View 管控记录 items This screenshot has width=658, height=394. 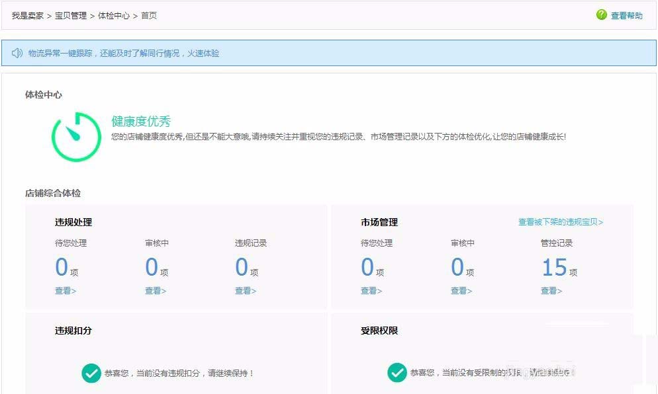tap(551, 290)
